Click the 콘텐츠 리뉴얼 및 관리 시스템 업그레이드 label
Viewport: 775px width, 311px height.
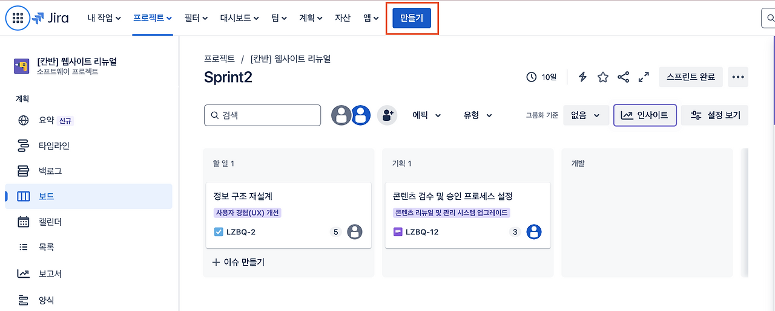point(452,213)
